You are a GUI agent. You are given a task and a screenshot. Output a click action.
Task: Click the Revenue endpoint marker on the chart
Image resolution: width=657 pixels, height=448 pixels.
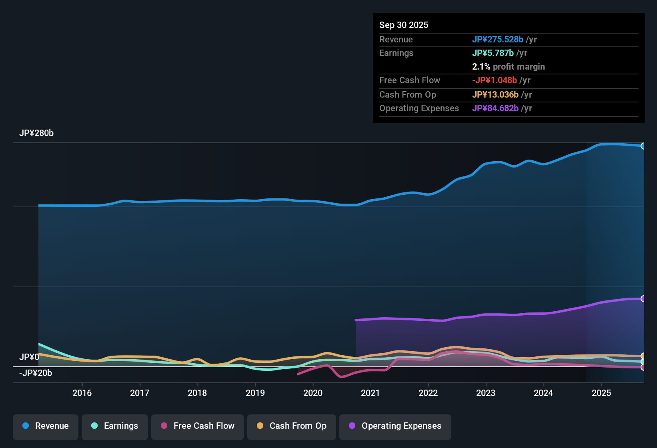(x=643, y=146)
